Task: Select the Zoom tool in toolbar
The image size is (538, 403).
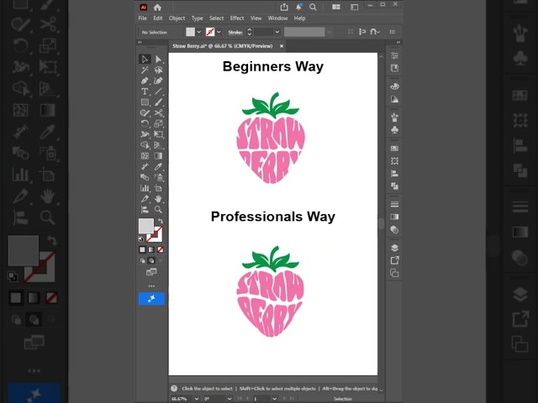Action: [x=158, y=209]
